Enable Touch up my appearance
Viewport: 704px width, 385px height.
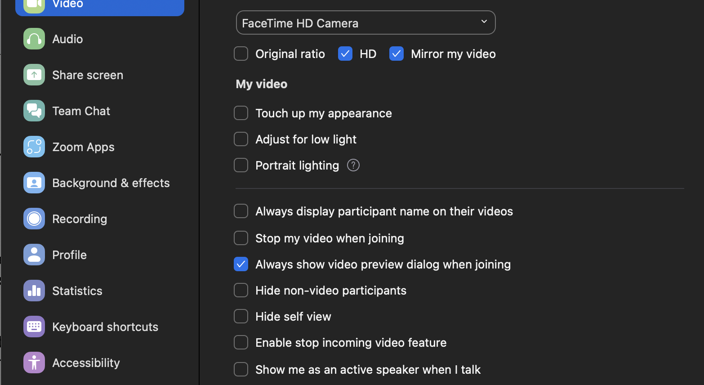pos(241,113)
